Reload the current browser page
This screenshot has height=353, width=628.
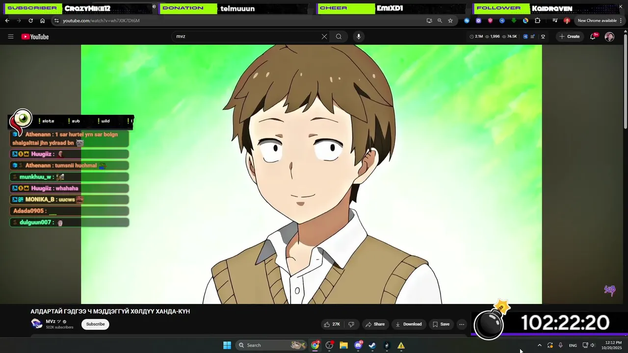pos(30,21)
